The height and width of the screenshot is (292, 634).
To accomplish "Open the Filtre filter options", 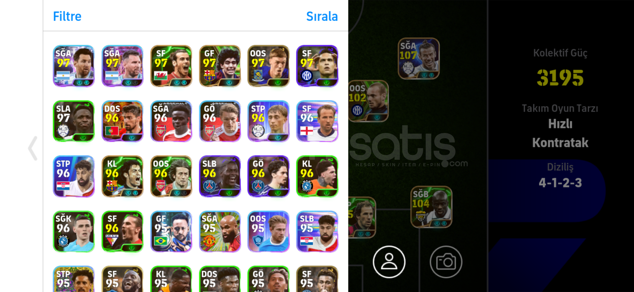I will point(67,16).
